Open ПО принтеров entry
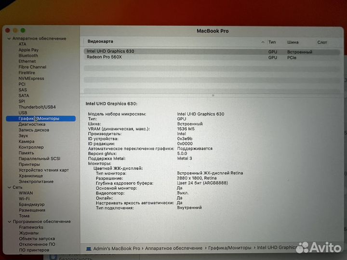The height and width of the screenshot is (260, 347). point(34,250)
